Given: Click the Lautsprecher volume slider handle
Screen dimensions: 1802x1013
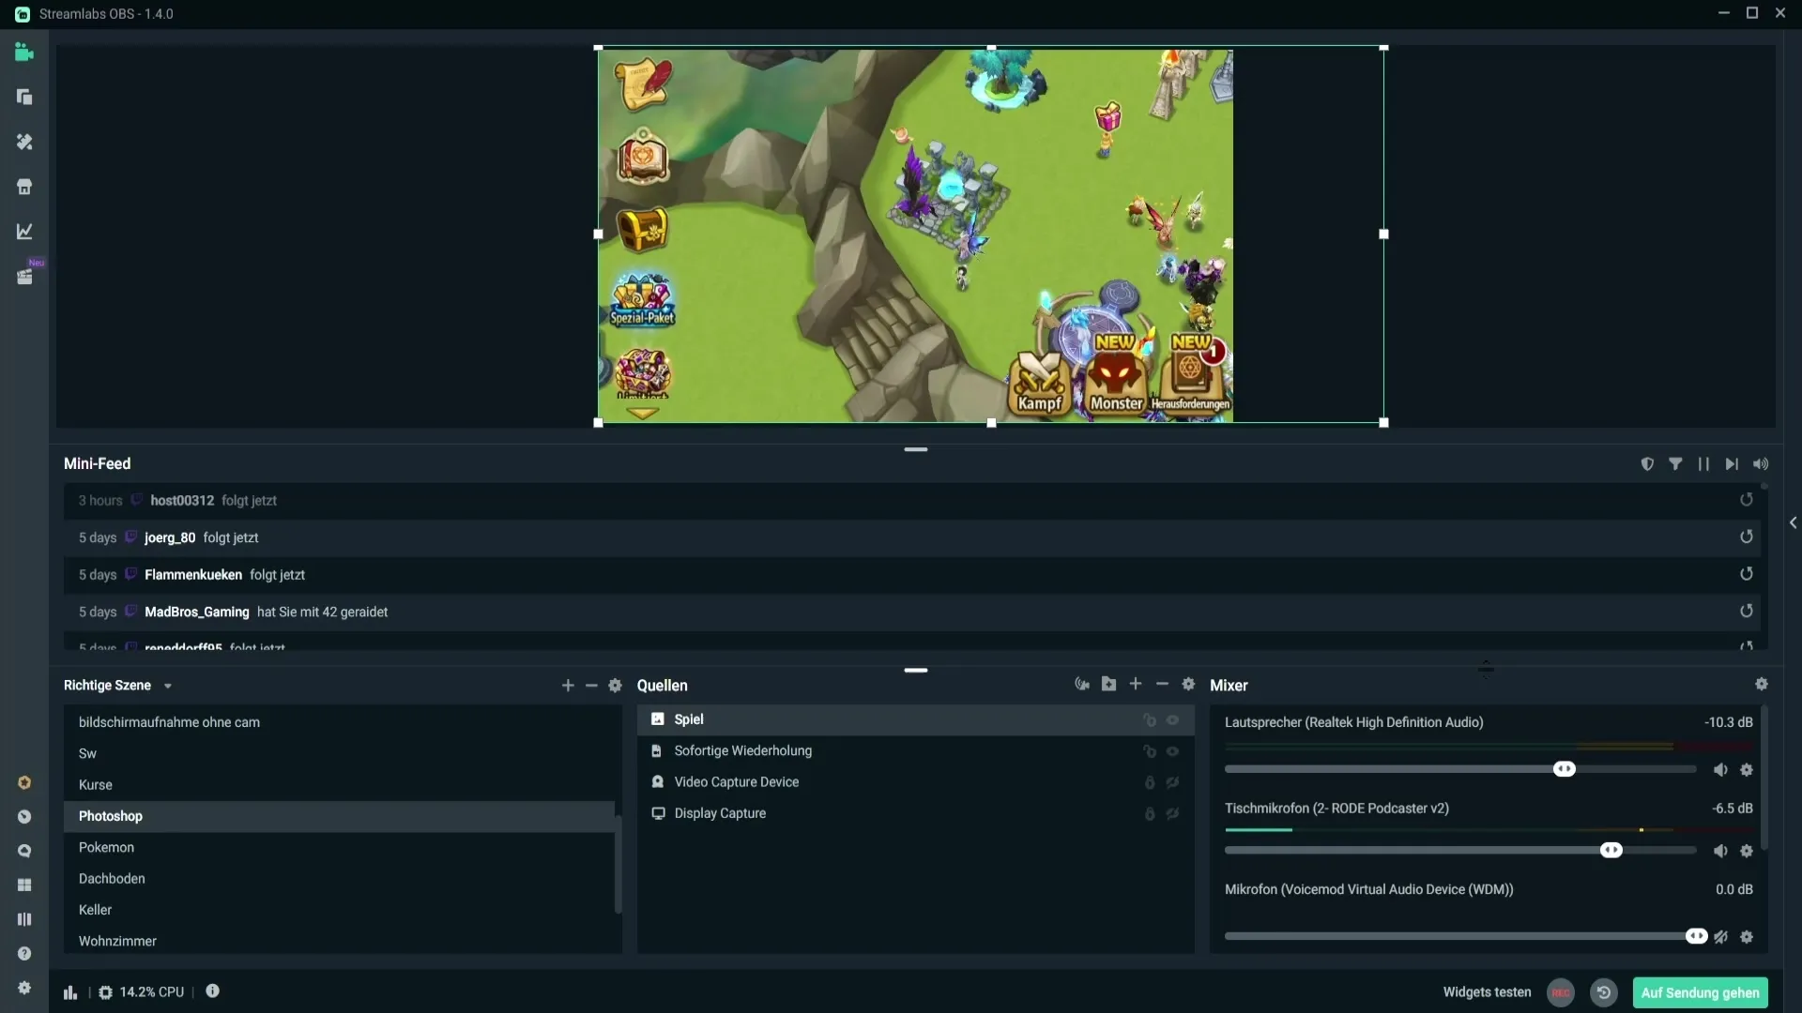Looking at the screenshot, I should (1565, 770).
